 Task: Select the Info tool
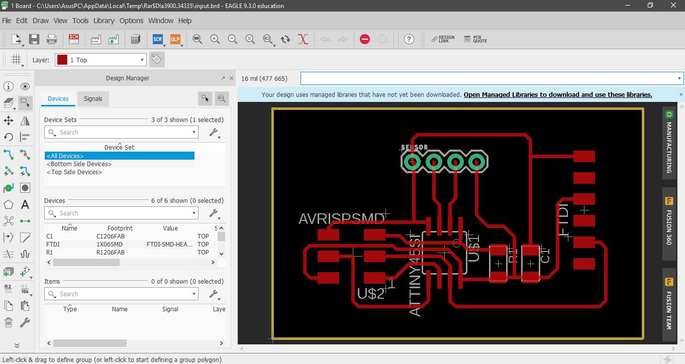[9, 86]
